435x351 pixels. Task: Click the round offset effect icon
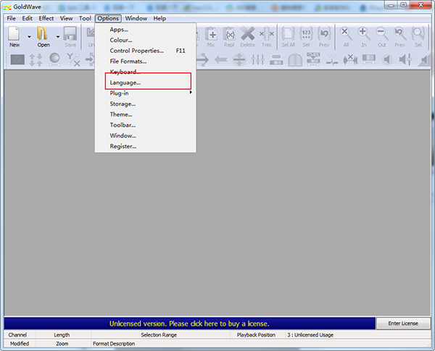coord(239,59)
